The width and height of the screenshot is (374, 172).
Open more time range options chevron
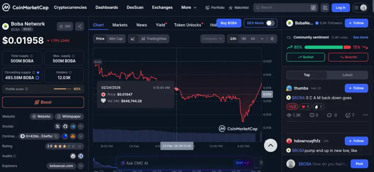[262, 39]
